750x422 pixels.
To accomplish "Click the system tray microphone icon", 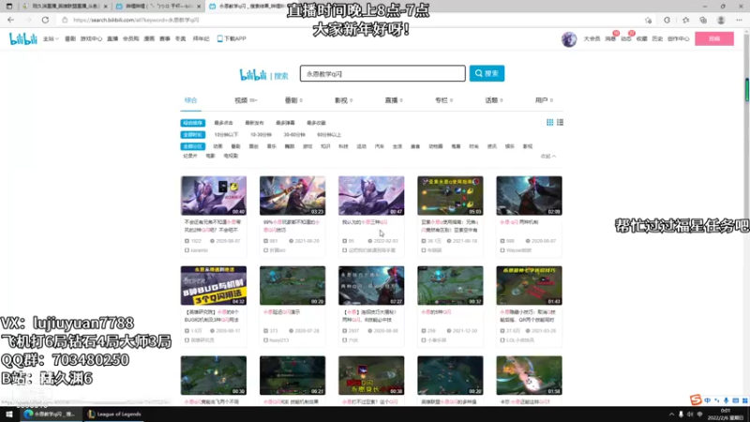I will pyautogui.click(x=681, y=414).
